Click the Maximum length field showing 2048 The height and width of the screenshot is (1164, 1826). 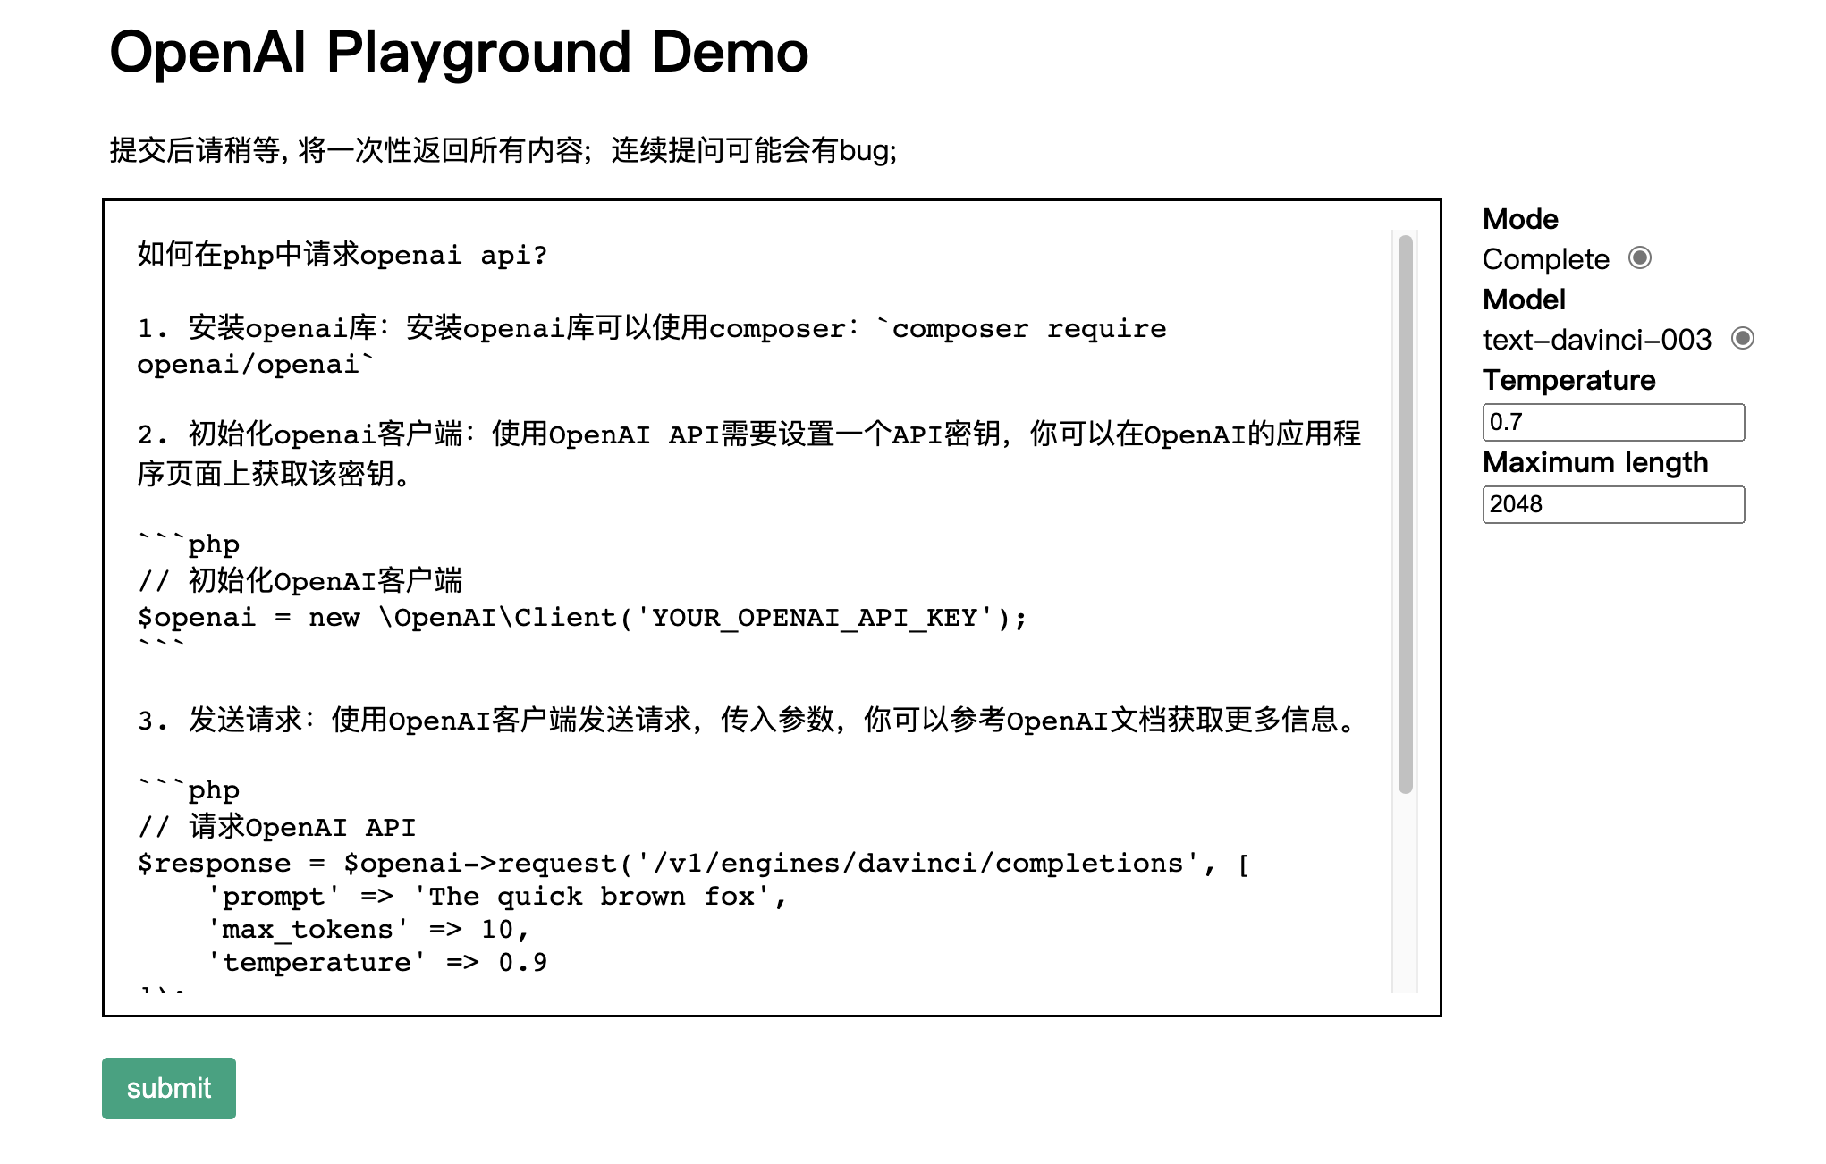[x=1613, y=504]
